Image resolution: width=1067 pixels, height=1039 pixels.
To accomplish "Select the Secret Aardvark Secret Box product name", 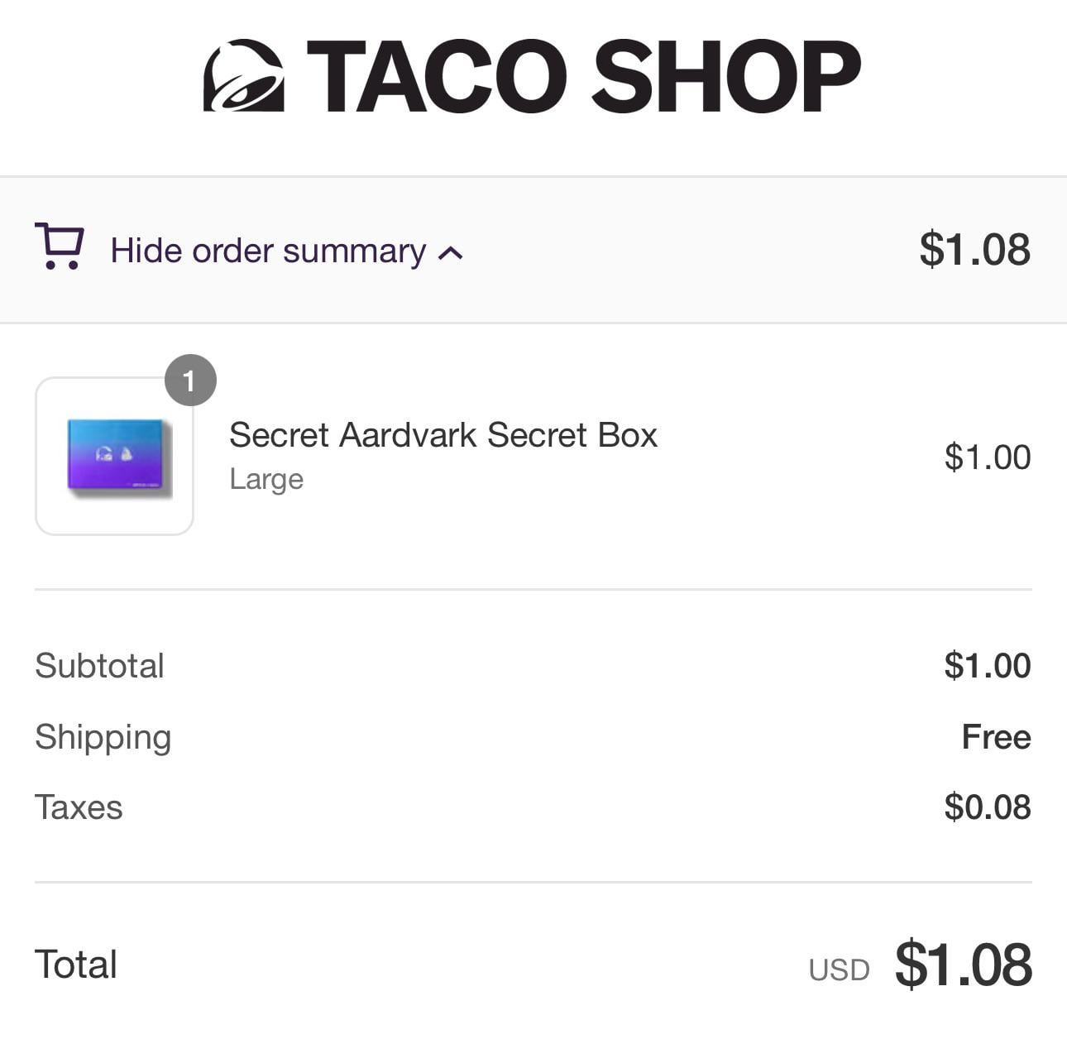I will [x=443, y=435].
